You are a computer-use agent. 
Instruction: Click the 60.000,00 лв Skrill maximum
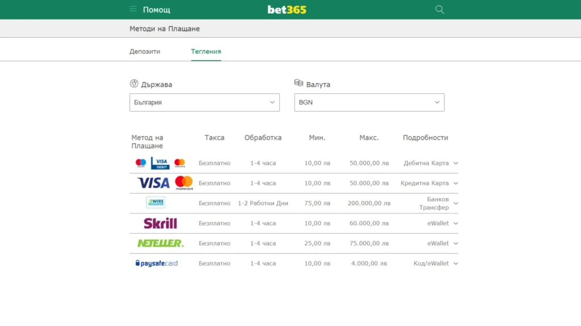(x=369, y=223)
